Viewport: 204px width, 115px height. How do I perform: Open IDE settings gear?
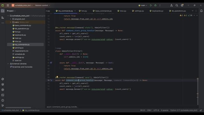pyautogui.click(x=182, y=5)
